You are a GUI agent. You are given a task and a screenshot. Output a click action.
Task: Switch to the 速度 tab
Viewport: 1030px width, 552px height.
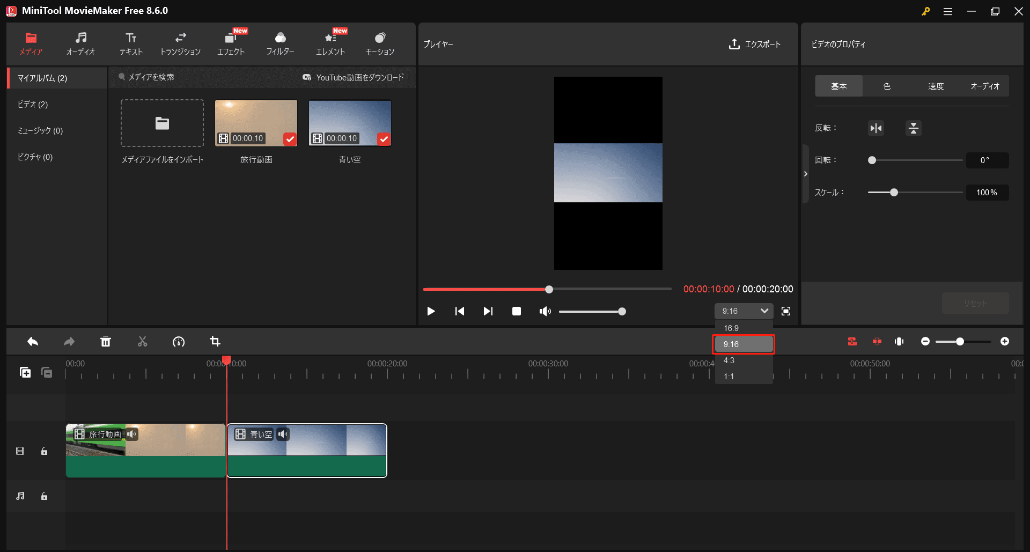pos(936,86)
